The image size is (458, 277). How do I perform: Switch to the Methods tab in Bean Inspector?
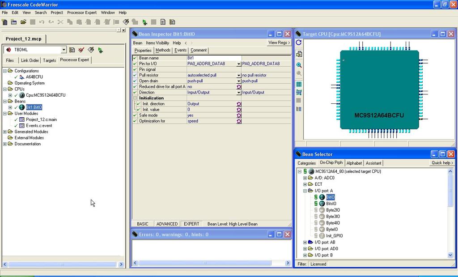tap(163, 50)
